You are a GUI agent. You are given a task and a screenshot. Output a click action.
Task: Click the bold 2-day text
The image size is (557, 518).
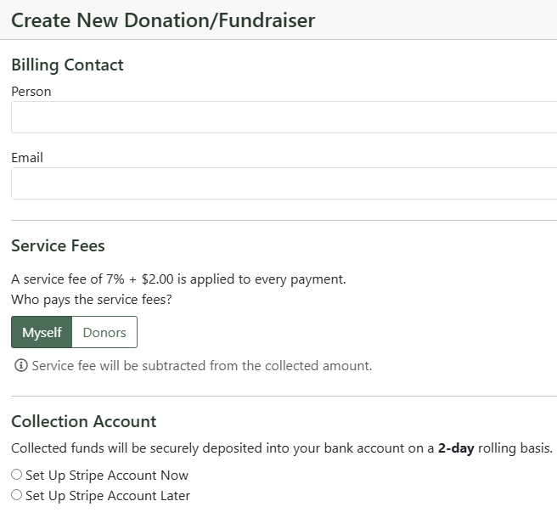coord(456,448)
